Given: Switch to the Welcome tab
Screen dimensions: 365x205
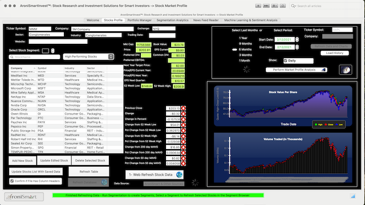Looking at the screenshot, I should [x=92, y=20].
